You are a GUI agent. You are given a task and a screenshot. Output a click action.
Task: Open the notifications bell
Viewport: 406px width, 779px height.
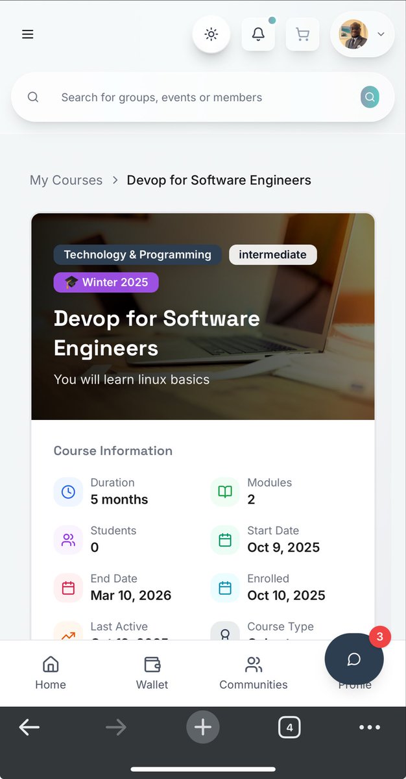(258, 34)
